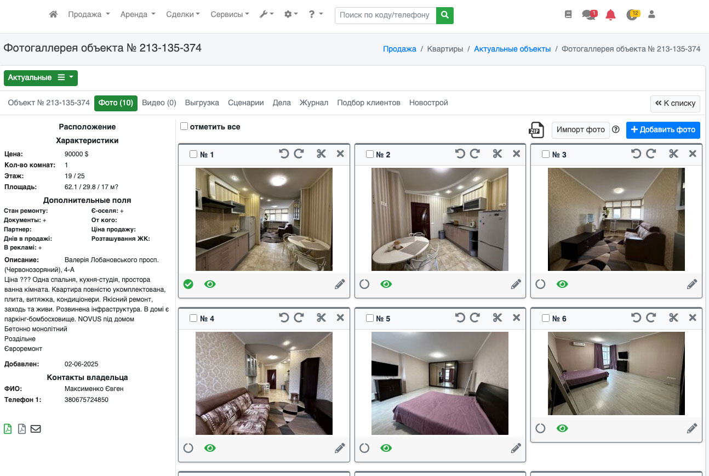Click the search by code/phone field
The image size is (709, 476).
click(385, 15)
